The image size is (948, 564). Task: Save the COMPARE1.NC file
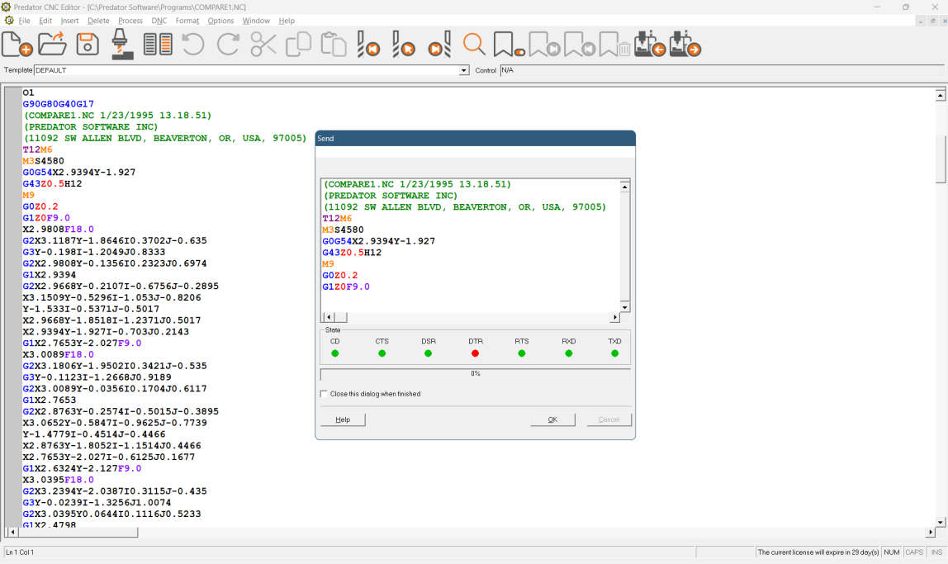tap(87, 45)
